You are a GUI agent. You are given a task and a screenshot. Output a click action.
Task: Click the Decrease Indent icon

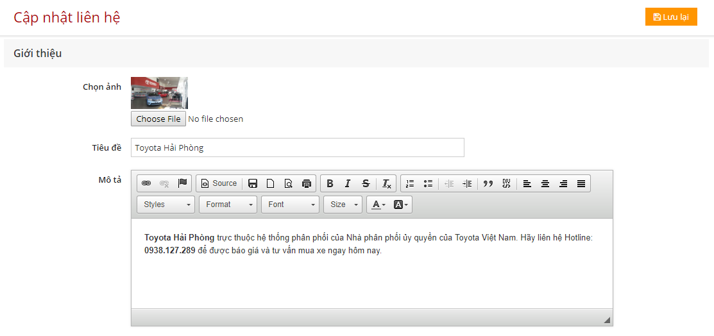(x=449, y=183)
